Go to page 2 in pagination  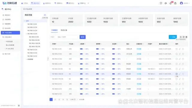tap(55, 100)
